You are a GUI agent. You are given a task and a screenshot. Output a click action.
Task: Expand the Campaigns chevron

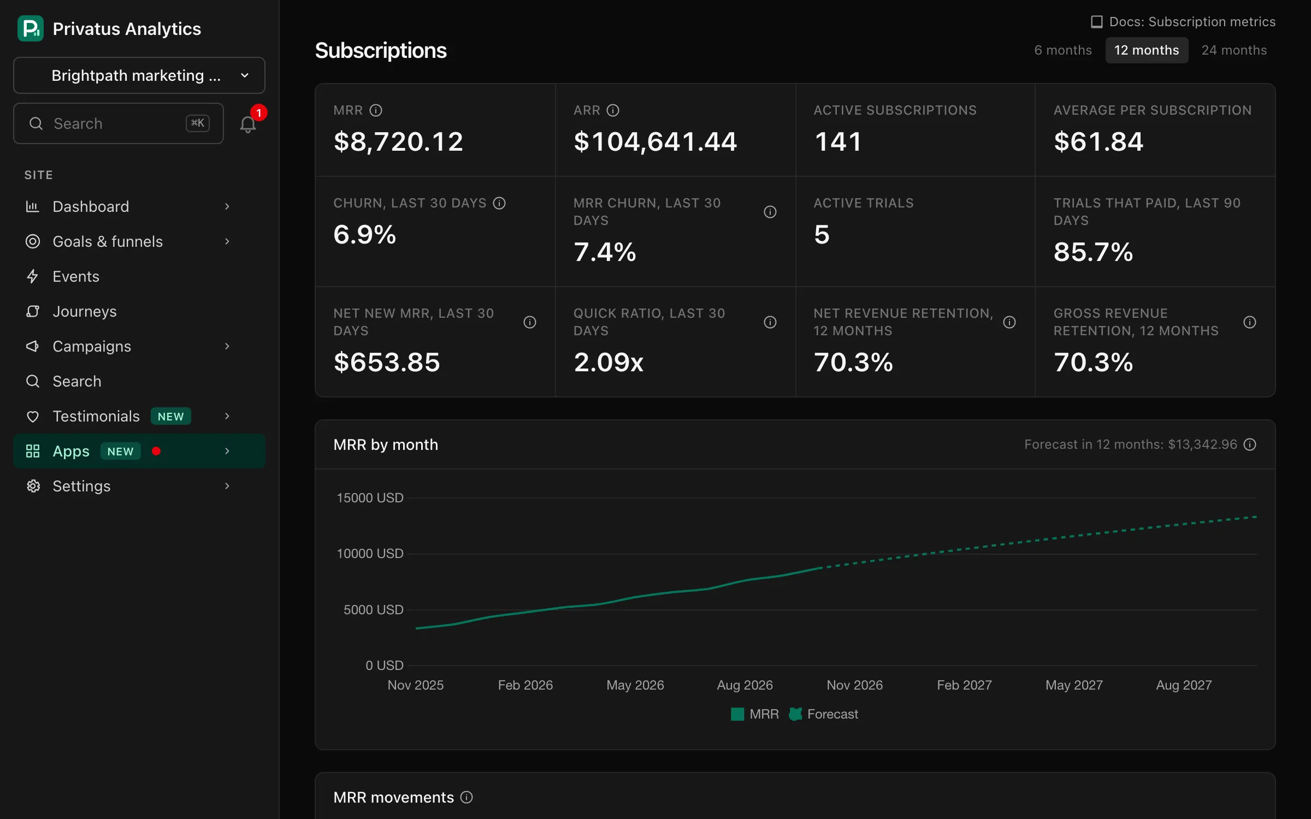(227, 346)
